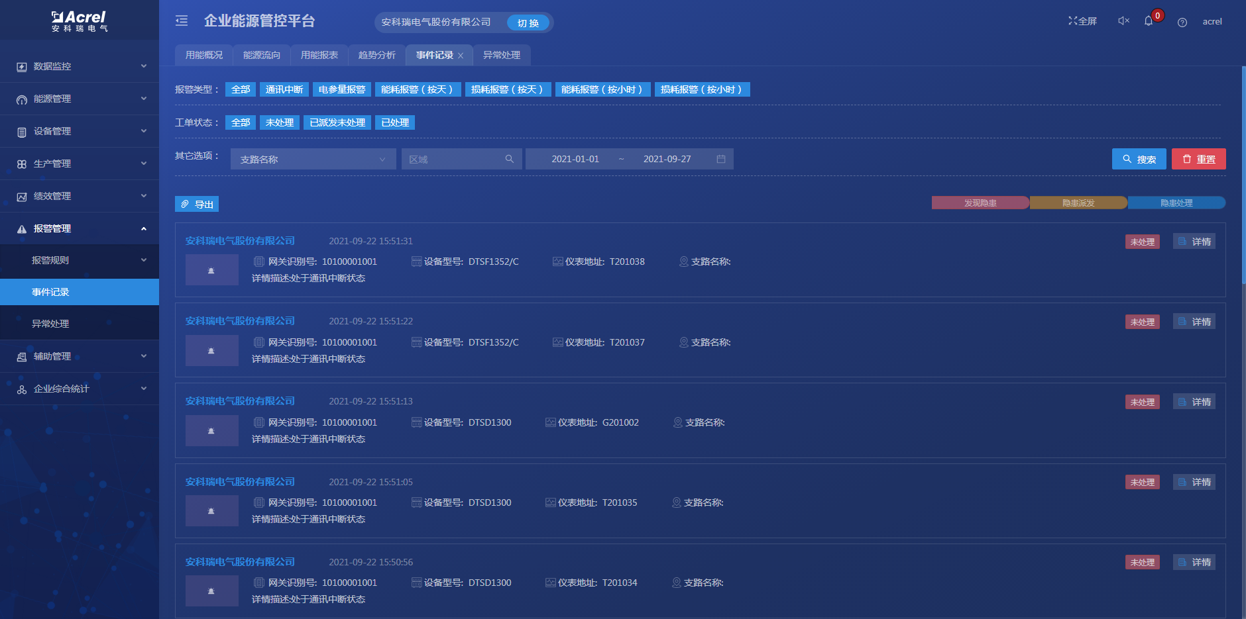Image resolution: width=1246 pixels, height=619 pixels.
Task: Open the 支路名称 dropdown
Action: click(x=313, y=159)
